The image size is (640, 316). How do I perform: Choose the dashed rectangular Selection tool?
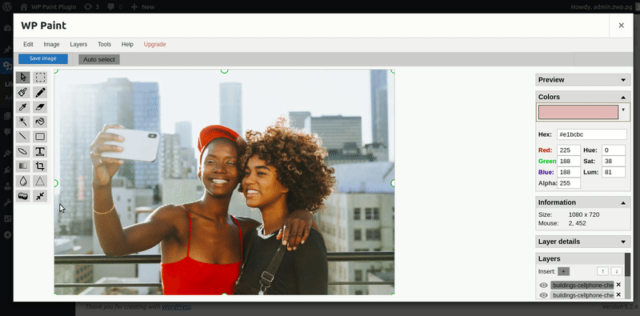40,78
